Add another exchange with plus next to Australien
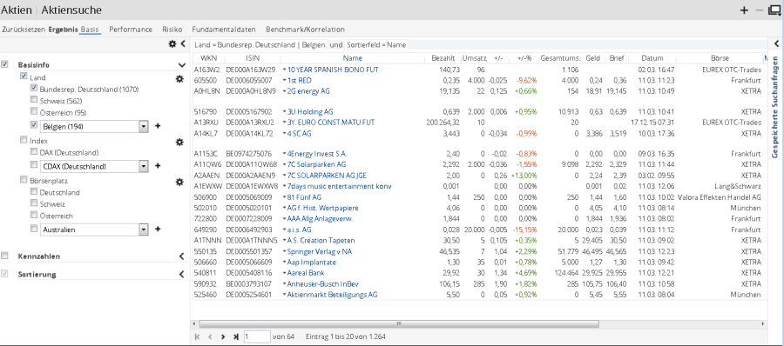Image resolution: width=784 pixels, height=346 pixels. 158,230
